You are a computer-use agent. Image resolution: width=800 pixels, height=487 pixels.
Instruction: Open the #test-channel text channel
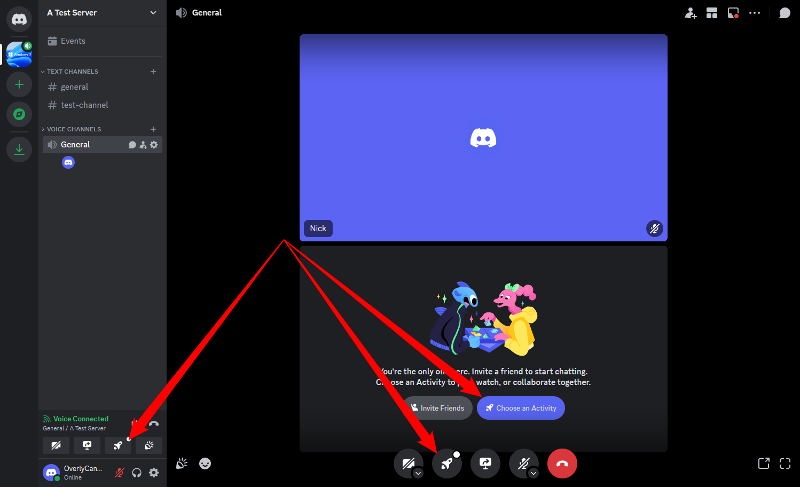click(103, 105)
